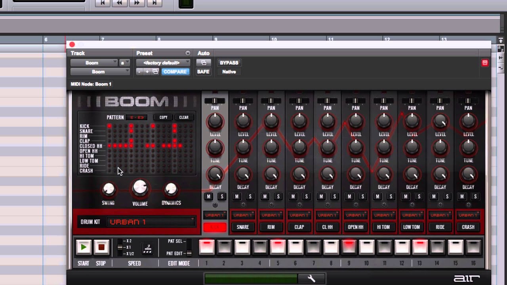Go to start with the top transport icon
The width and height of the screenshot is (507, 285).
(102, 3)
